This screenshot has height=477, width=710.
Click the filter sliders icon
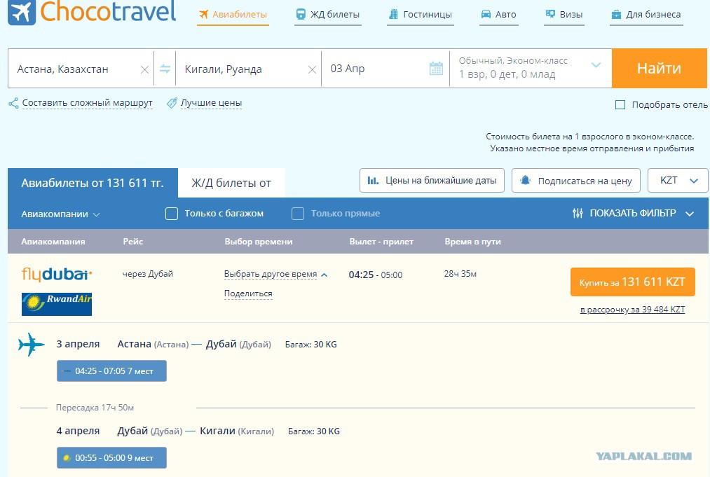tap(578, 213)
